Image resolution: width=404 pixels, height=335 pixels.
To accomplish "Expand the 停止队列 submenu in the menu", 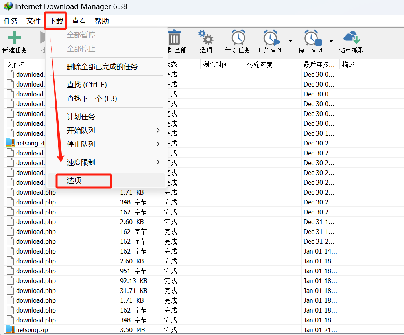I will click(x=158, y=144).
